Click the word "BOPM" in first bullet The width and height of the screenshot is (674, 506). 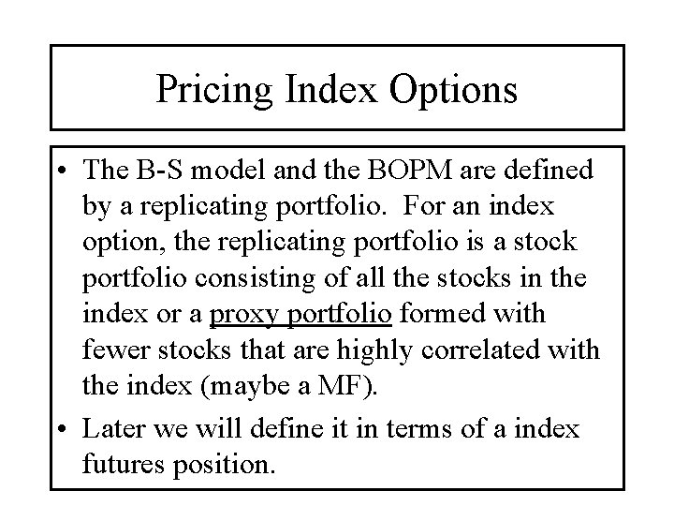pyautogui.click(x=410, y=170)
